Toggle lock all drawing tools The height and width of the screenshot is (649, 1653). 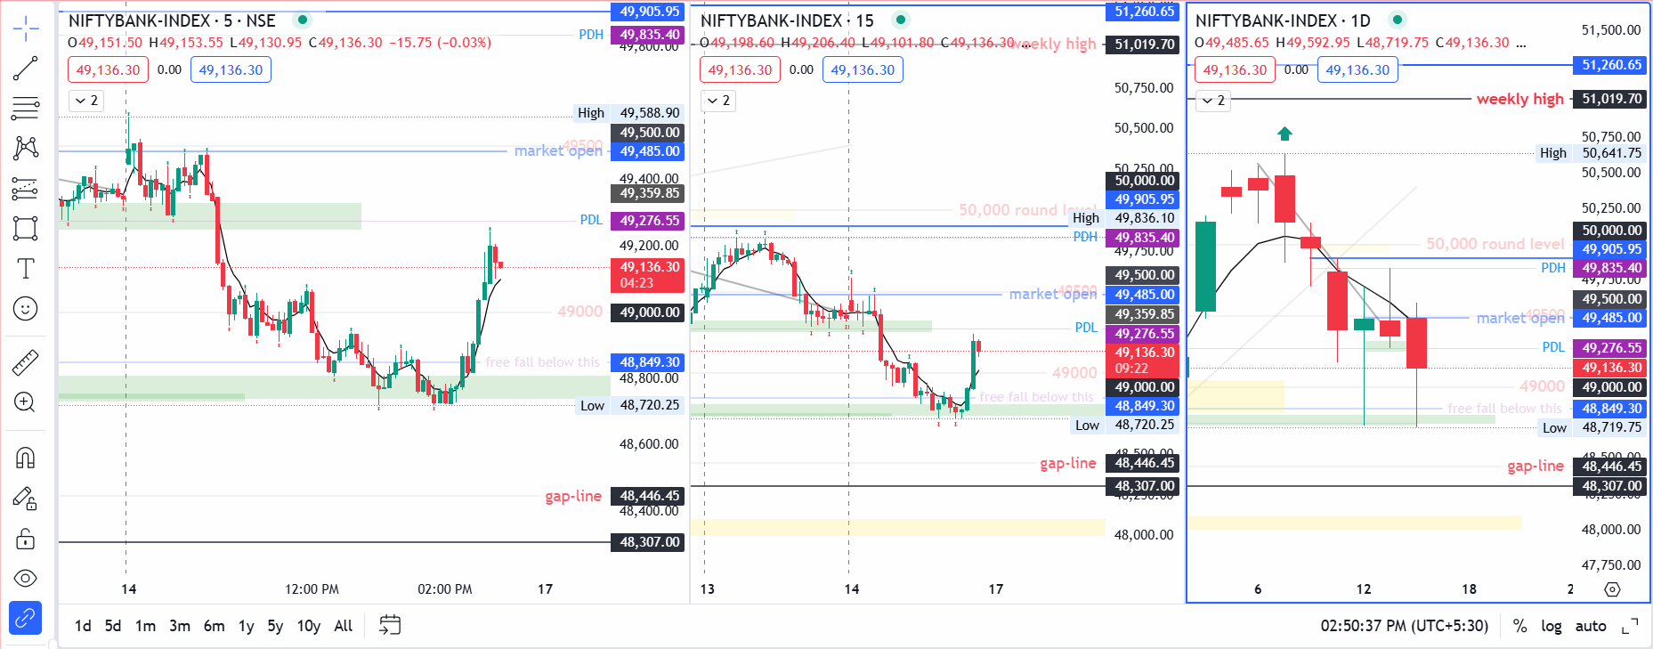26,539
